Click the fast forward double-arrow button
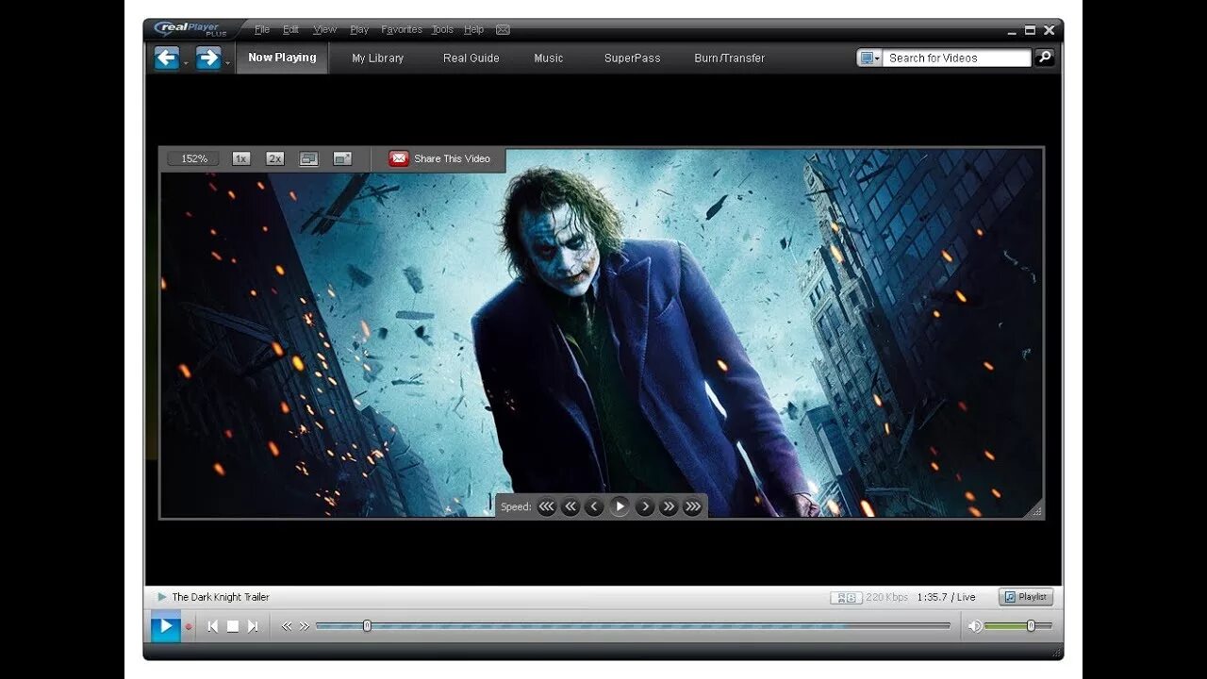 [305, 626]
